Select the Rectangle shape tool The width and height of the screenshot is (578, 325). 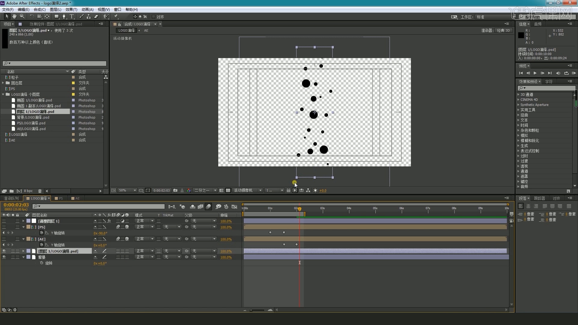click(x=56, y=17)
